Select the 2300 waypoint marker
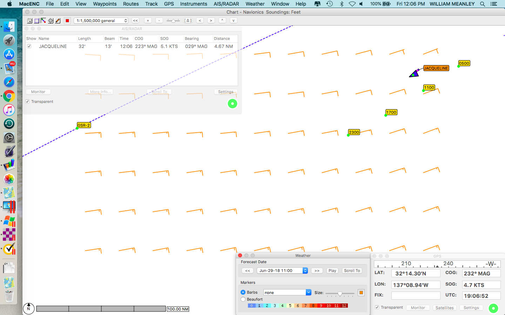Viewport: 505px width, 315px height. coord(354,132)
